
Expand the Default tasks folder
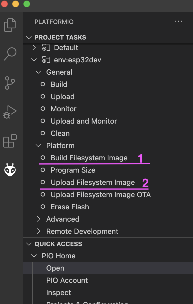34,48
